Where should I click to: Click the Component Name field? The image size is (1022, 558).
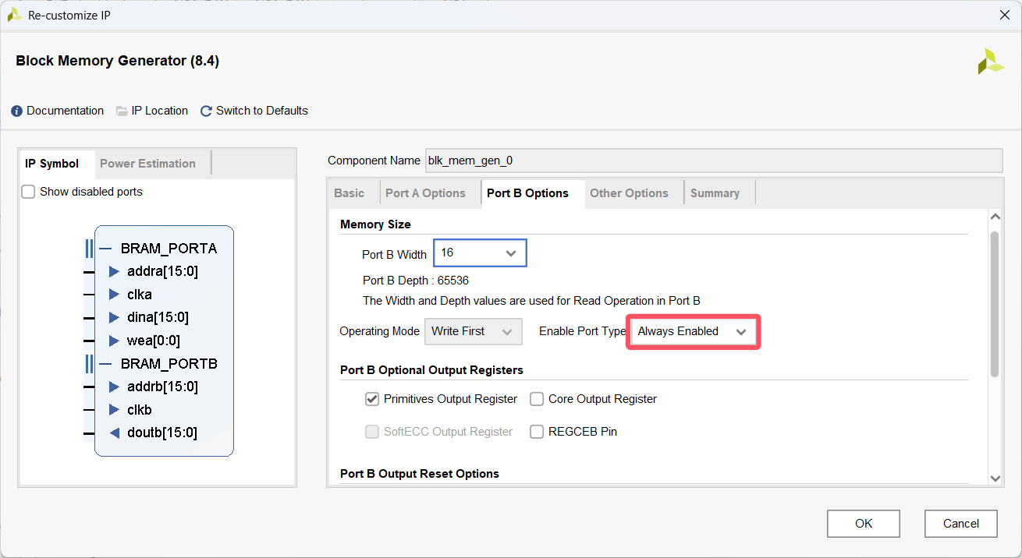(714, 161)
